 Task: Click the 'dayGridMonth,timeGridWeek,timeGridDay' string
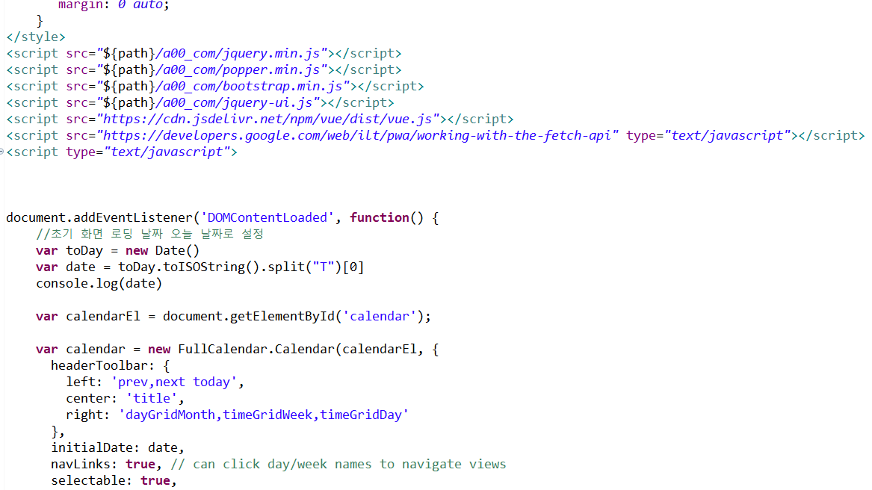pyautogui.click(x=264, y=415)
